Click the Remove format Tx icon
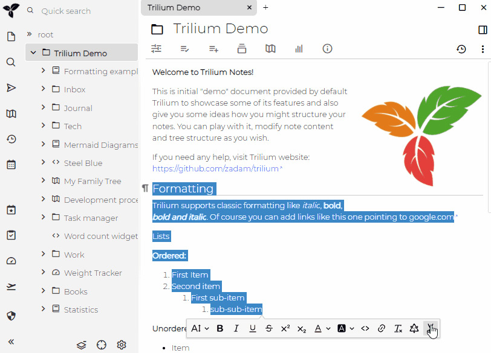Image resolution: width=491 pixels, height=353 pixels. click(x=398, y=328)
